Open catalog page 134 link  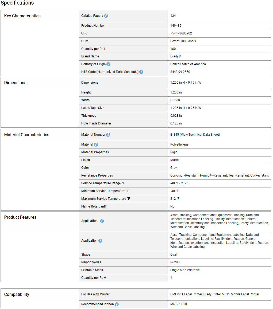[173, 16]
